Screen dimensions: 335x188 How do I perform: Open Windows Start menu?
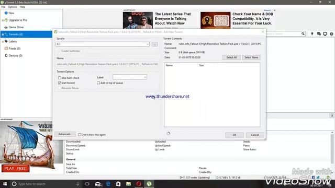[5, 184]
